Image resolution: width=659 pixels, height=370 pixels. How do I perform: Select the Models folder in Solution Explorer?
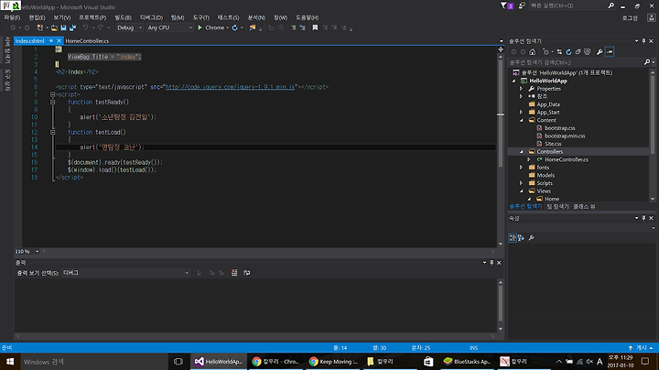[x=546, y=175]
